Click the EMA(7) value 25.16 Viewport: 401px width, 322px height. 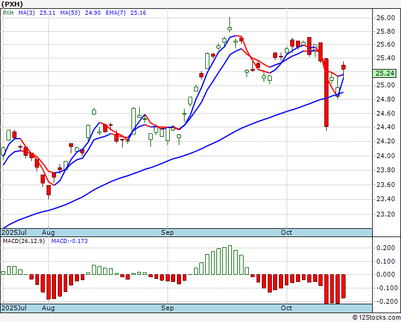coord(138,13)
